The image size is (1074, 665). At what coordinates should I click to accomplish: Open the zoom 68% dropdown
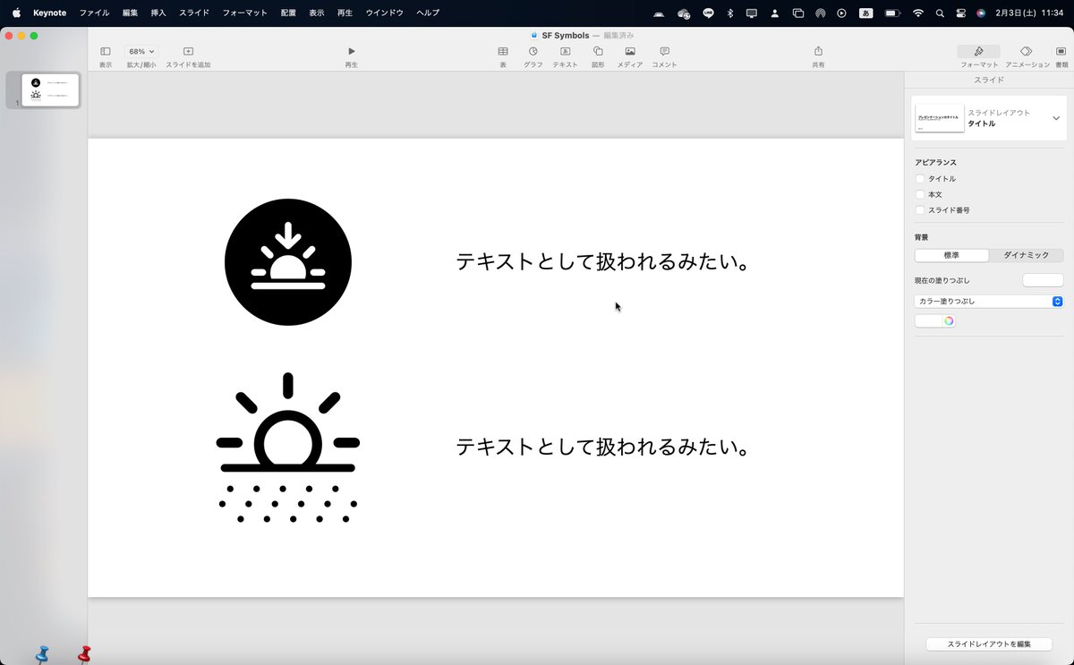click(x=141, y=52)
